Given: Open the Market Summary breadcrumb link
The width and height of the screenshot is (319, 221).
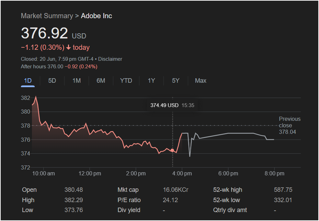Looking at the screenshot, I should click(47, 16).
